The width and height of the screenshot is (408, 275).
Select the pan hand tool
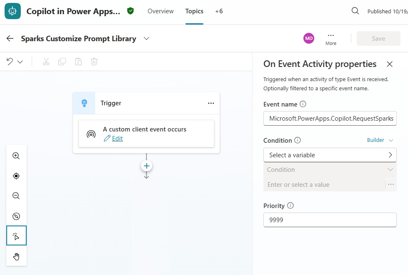click(16, 256)
